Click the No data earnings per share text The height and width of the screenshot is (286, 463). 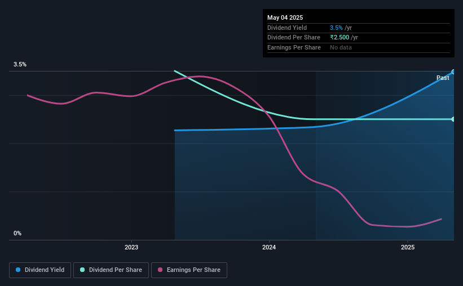tap(341, 47)
